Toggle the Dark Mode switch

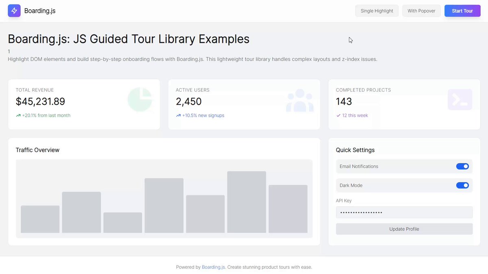(x=462, y=186)
